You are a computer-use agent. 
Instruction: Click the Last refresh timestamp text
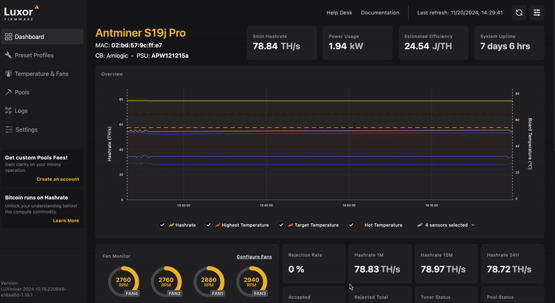460,12
